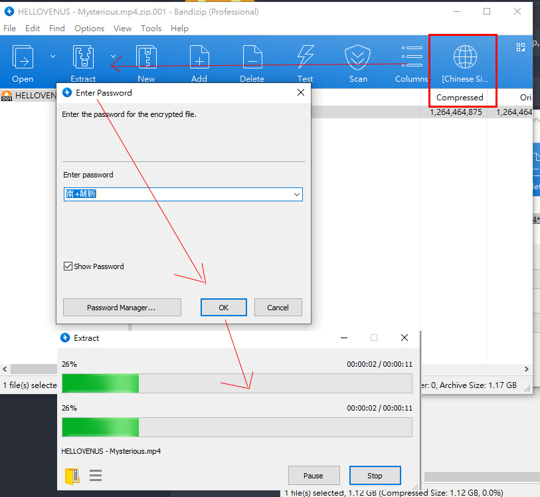Image resolution: width=540 pixels, height=497 pixels.
Task: Open the Help menu
Action: (179, 29)
